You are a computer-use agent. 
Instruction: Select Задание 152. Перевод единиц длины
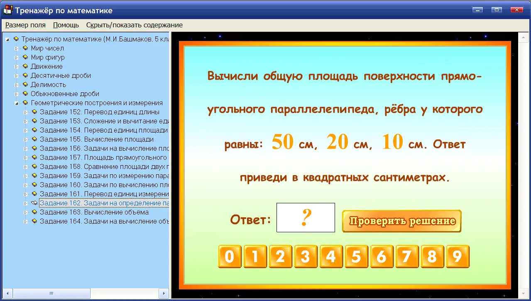100,112
